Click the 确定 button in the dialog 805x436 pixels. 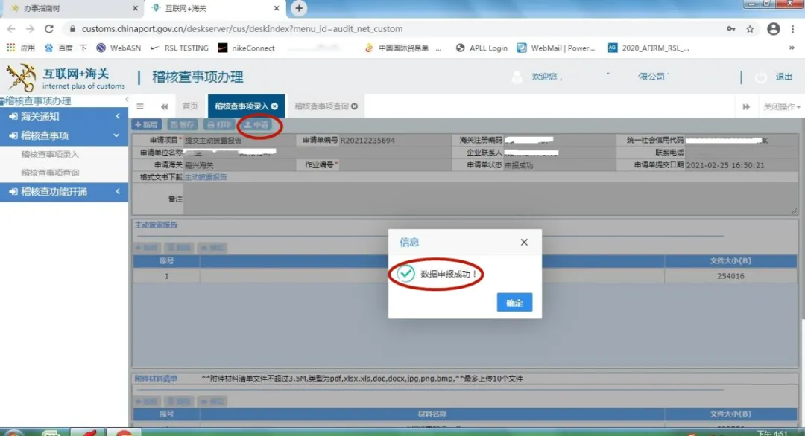pyautogui.click(x=514, y=303)
